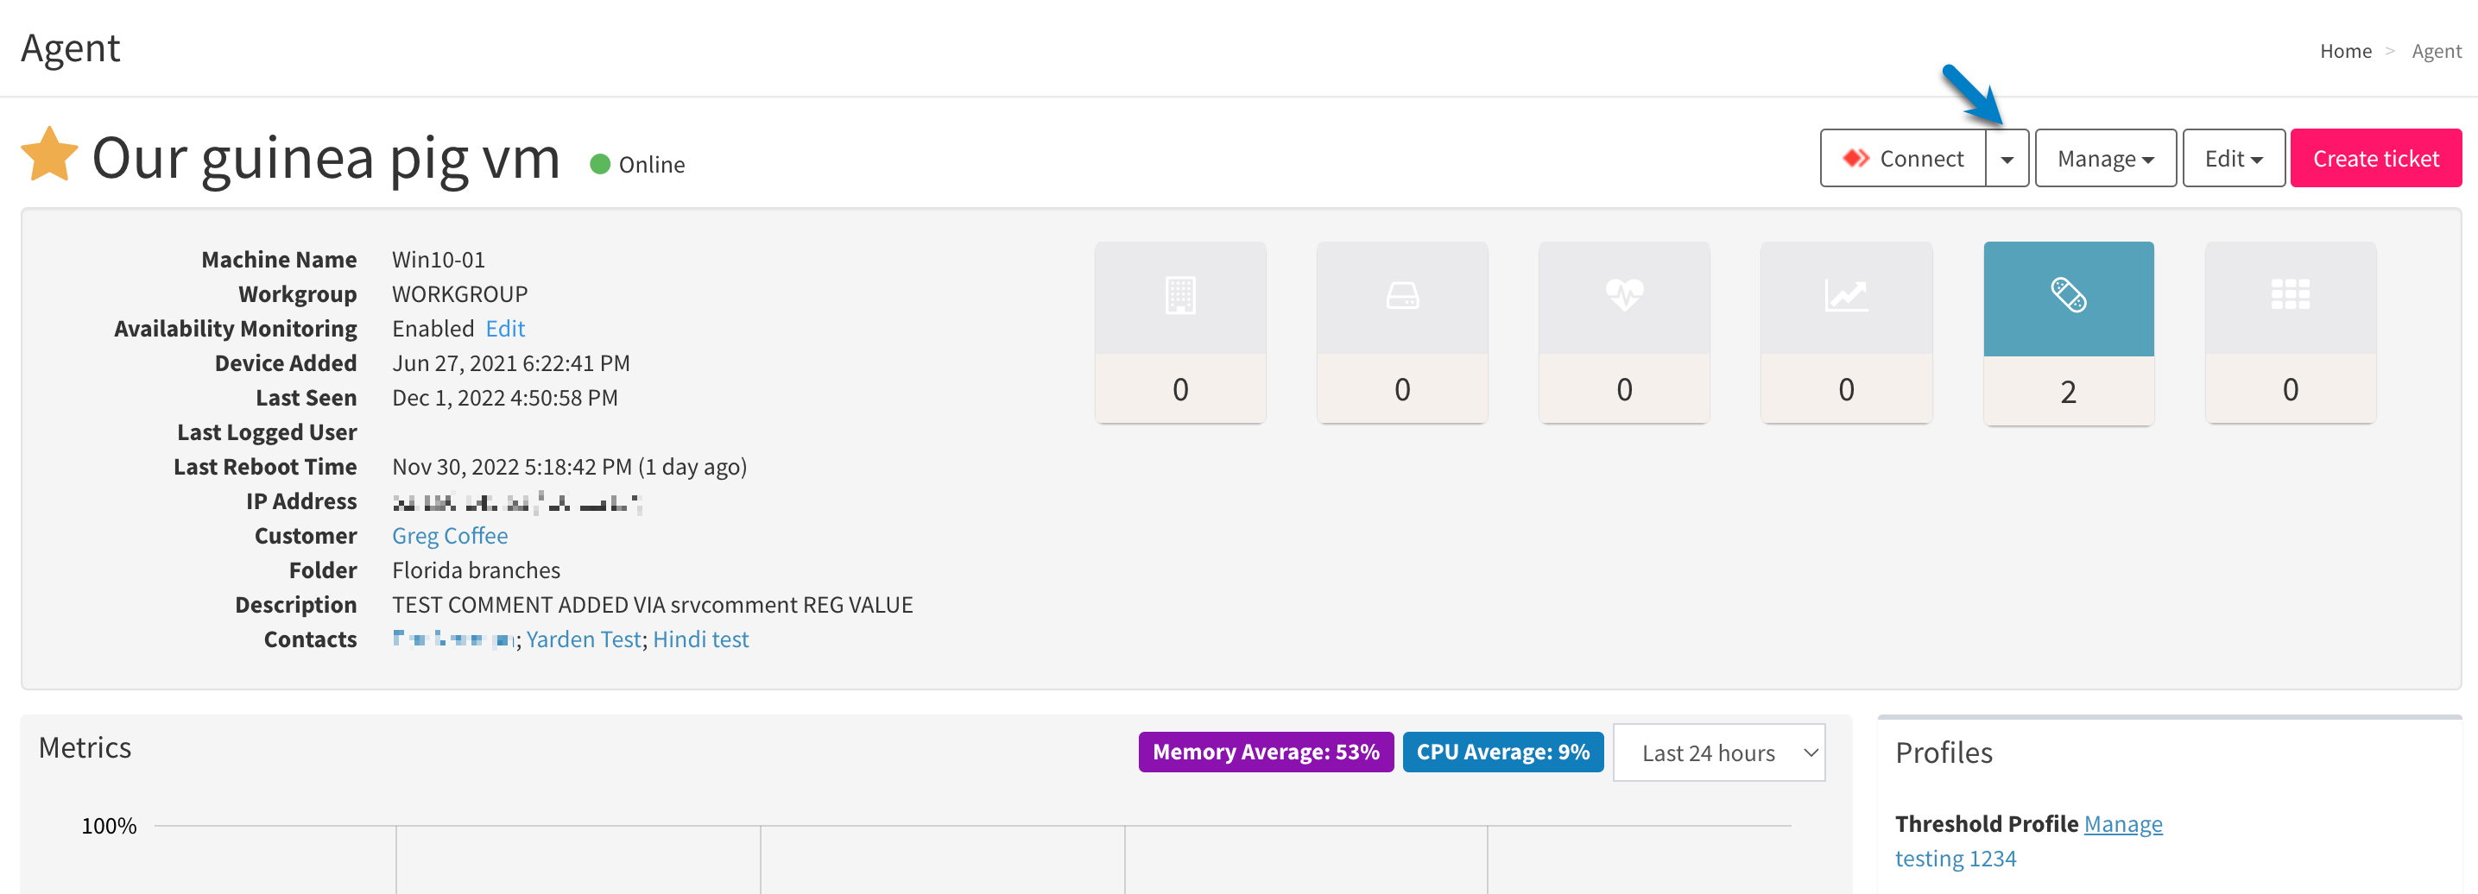Click the Memory Average 53% badge
Viewport: 2478px width, 894px height.
click(1265, 752)
